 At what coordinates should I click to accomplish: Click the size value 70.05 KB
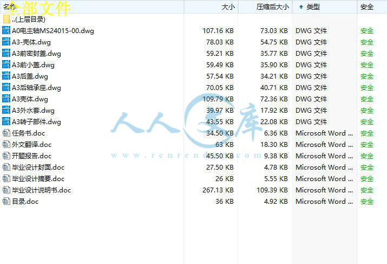point(220,87)
